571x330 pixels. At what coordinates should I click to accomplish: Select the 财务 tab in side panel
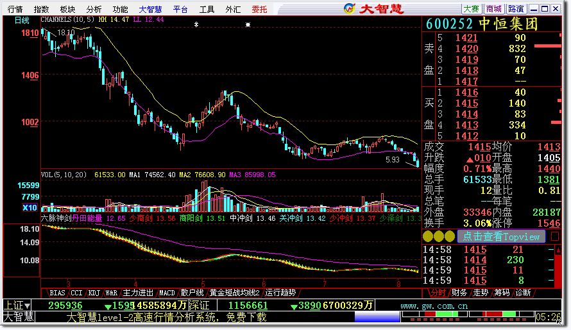[x=459, y=293]
